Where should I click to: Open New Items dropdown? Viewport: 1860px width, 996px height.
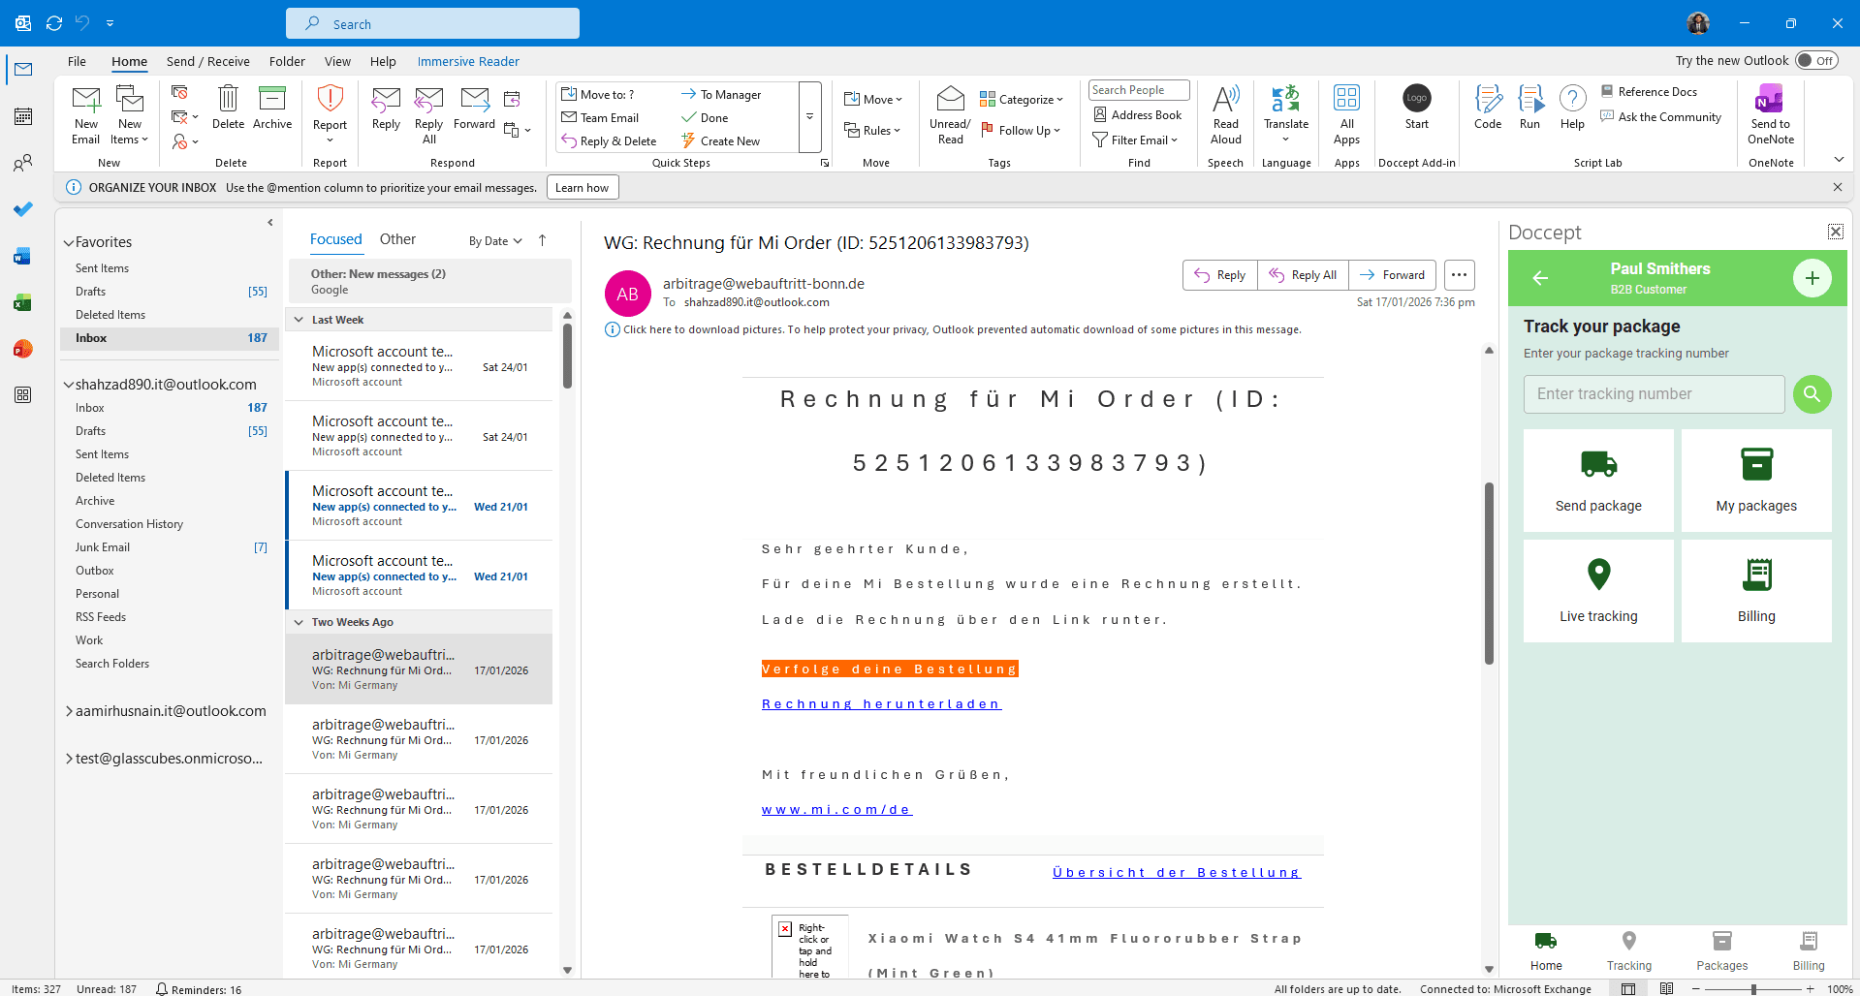click(x=130, y=115)
